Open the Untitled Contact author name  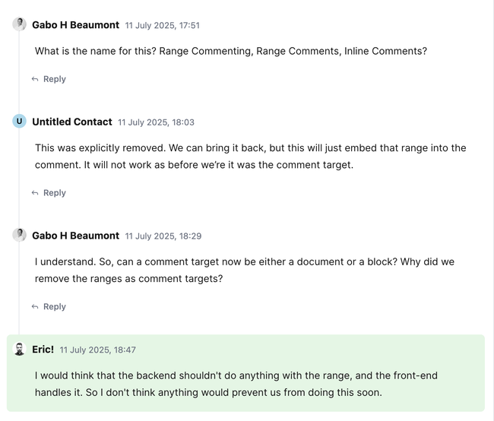(x=71, y=122)
